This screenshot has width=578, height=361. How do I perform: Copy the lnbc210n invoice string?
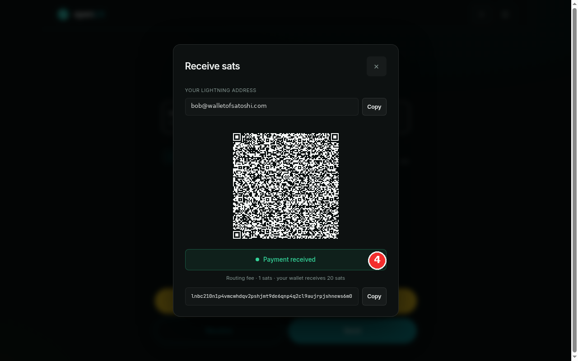(374, 296)
